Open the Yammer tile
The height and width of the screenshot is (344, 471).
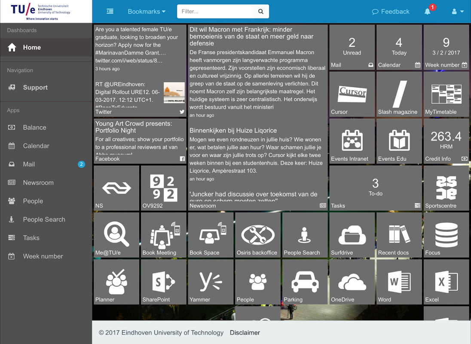click(211, 282)
